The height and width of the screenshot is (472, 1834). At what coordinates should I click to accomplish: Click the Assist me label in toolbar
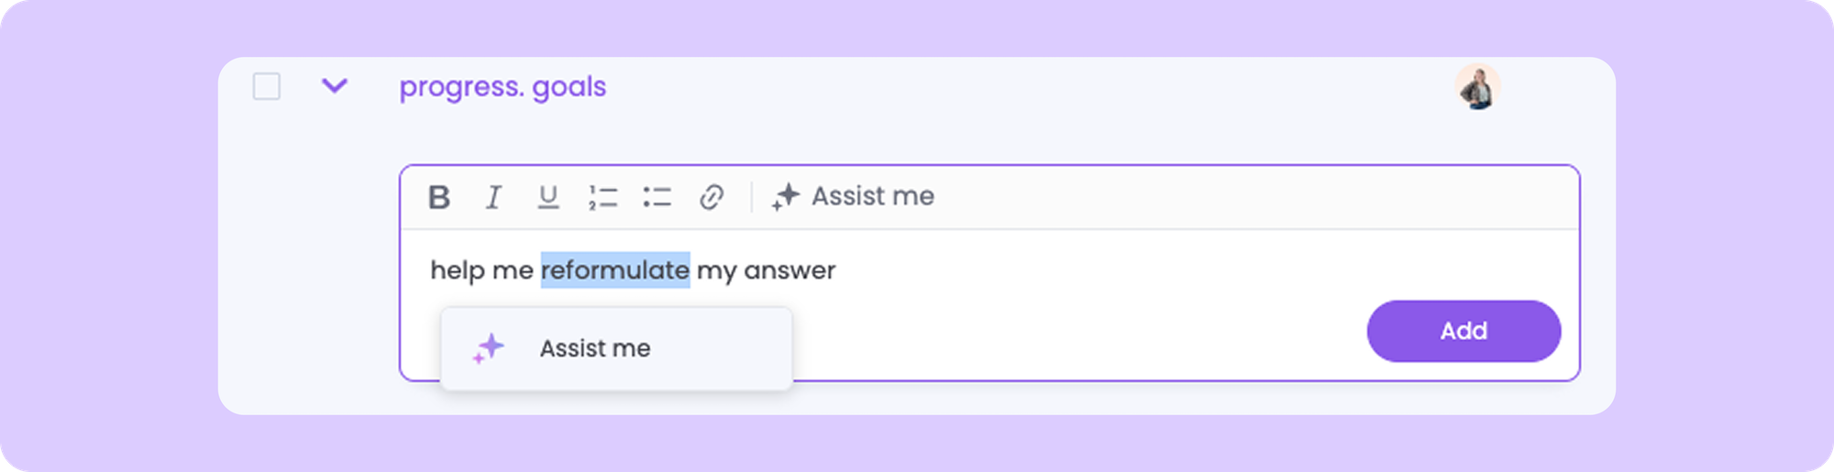point(872,196)
